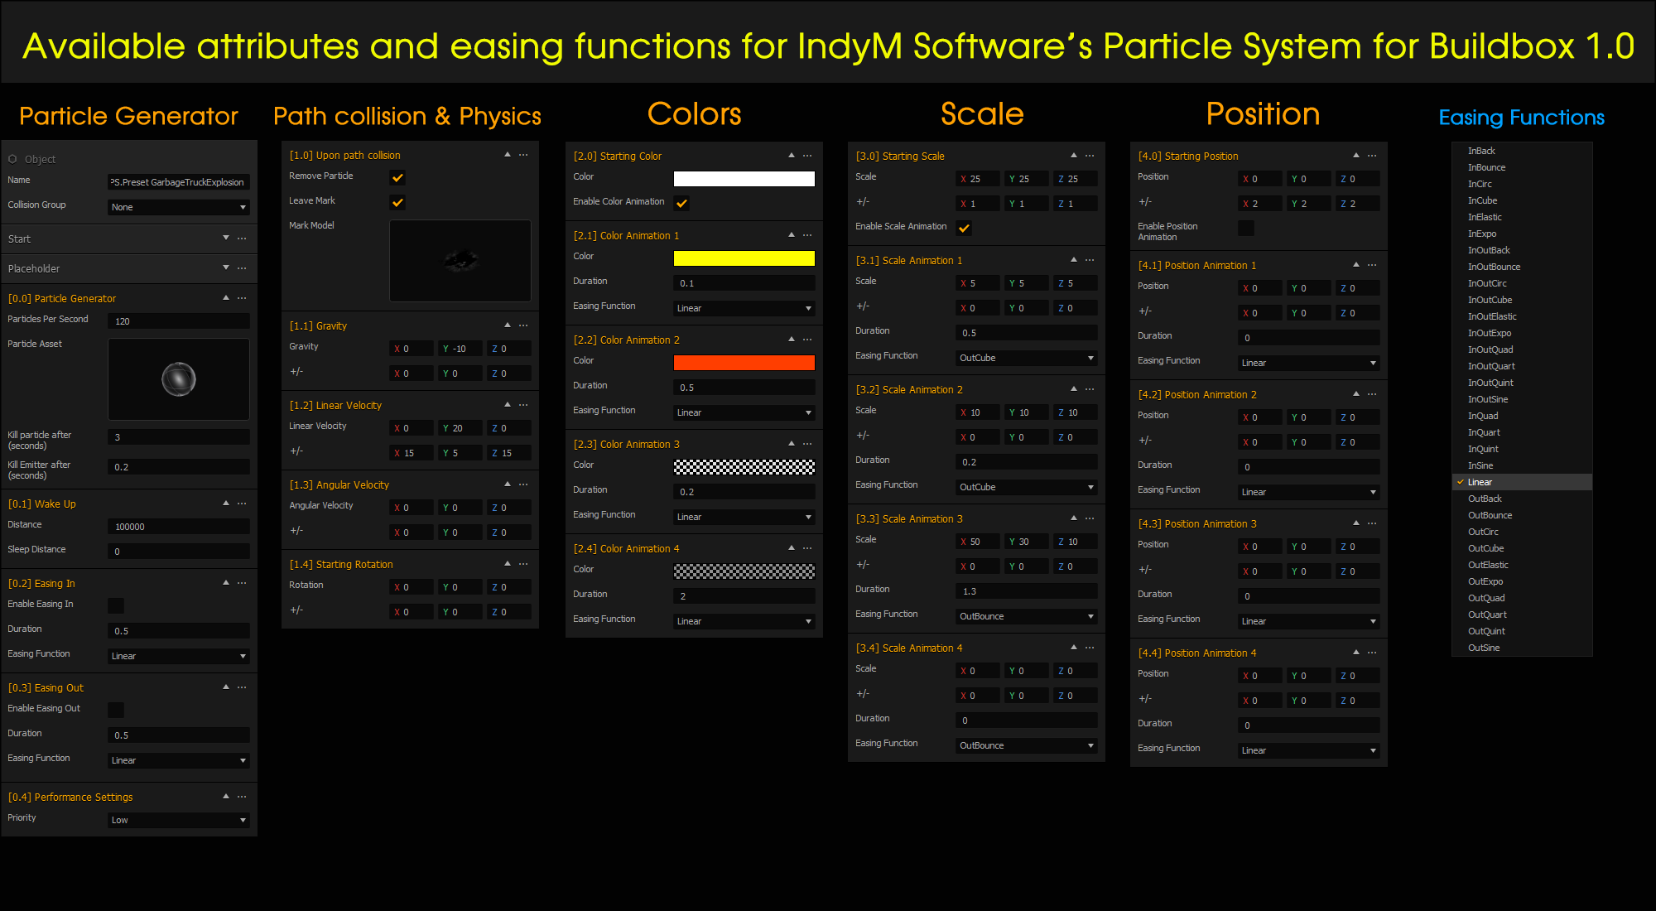Click the yellow Color Animation 1 swatch
Screen dimensions: 1656x911
coord(743,258)
